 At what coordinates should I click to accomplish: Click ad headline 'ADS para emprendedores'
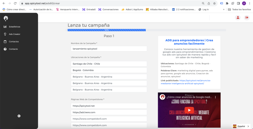[x=189, y=42]
